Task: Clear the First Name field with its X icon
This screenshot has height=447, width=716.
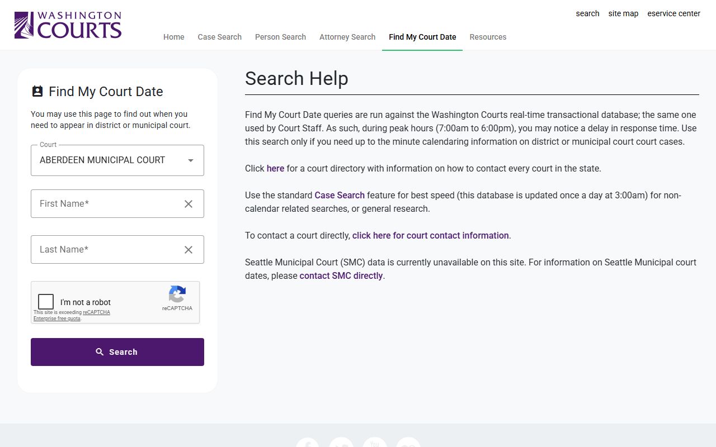Action: (x=189, y=204)
